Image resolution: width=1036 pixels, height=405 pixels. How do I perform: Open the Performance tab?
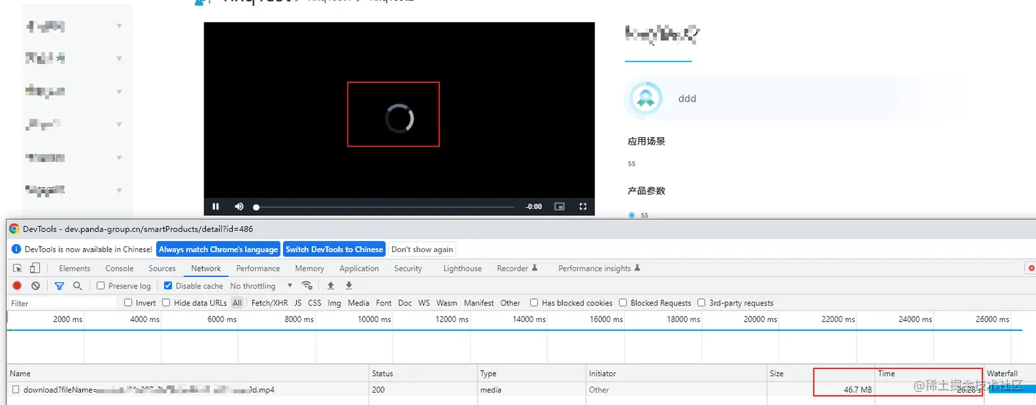[x=258, y=269]
